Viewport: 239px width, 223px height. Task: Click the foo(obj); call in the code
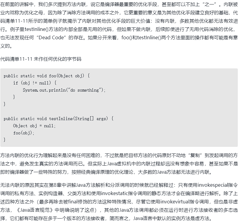(24, 133)
